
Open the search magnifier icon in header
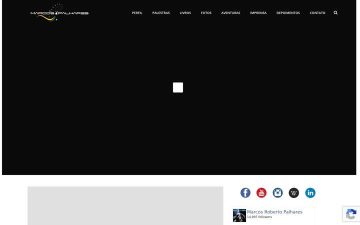pos(335,12)
